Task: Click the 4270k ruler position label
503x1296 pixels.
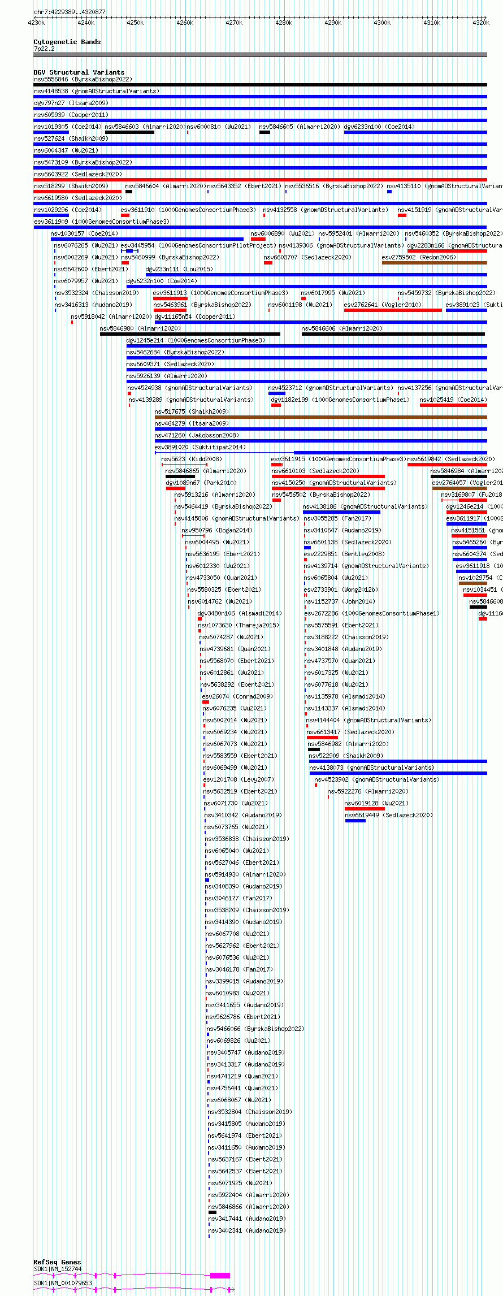Action: (234, 23)
